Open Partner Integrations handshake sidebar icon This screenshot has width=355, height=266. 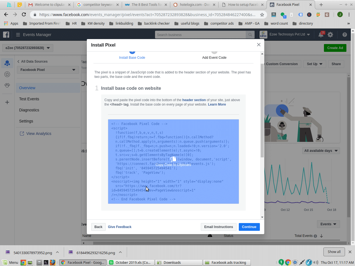pyautogui.click(x=7, y=85)
